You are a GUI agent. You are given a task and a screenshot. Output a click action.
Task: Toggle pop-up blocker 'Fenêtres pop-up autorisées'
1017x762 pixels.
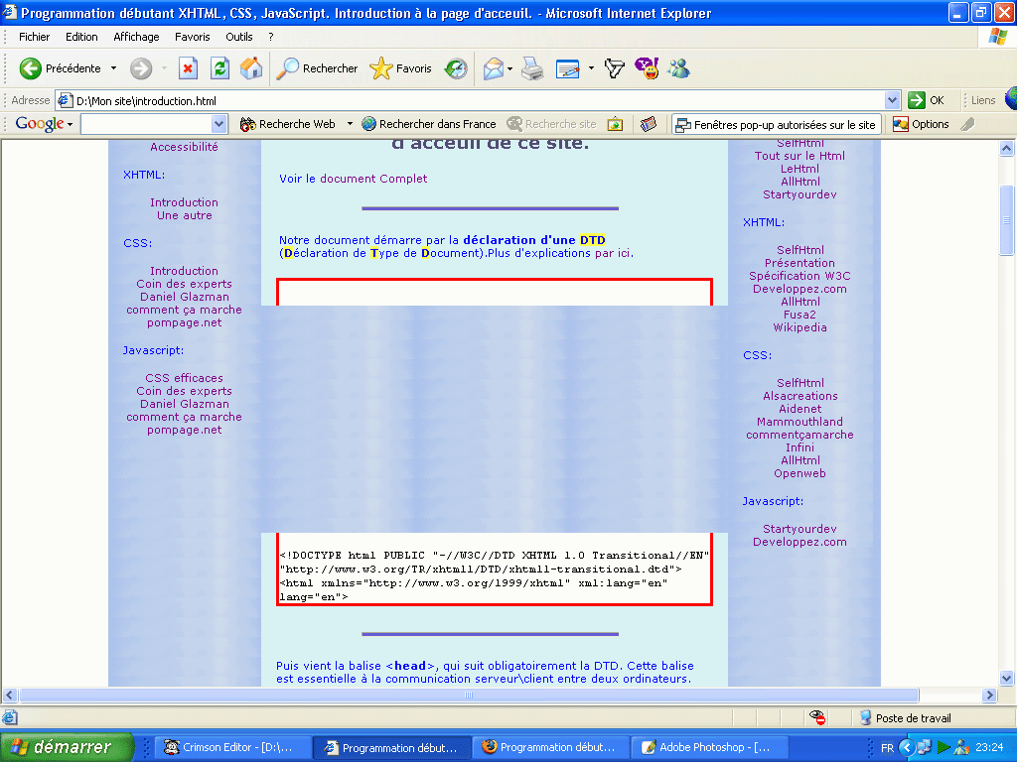click(x=776, y=124)
